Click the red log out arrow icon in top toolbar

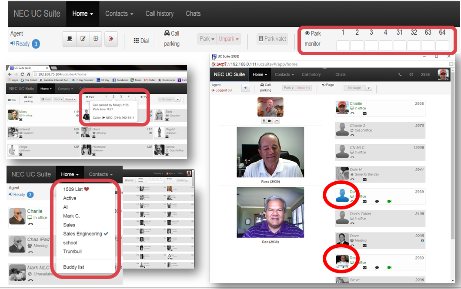coord(111,39)
